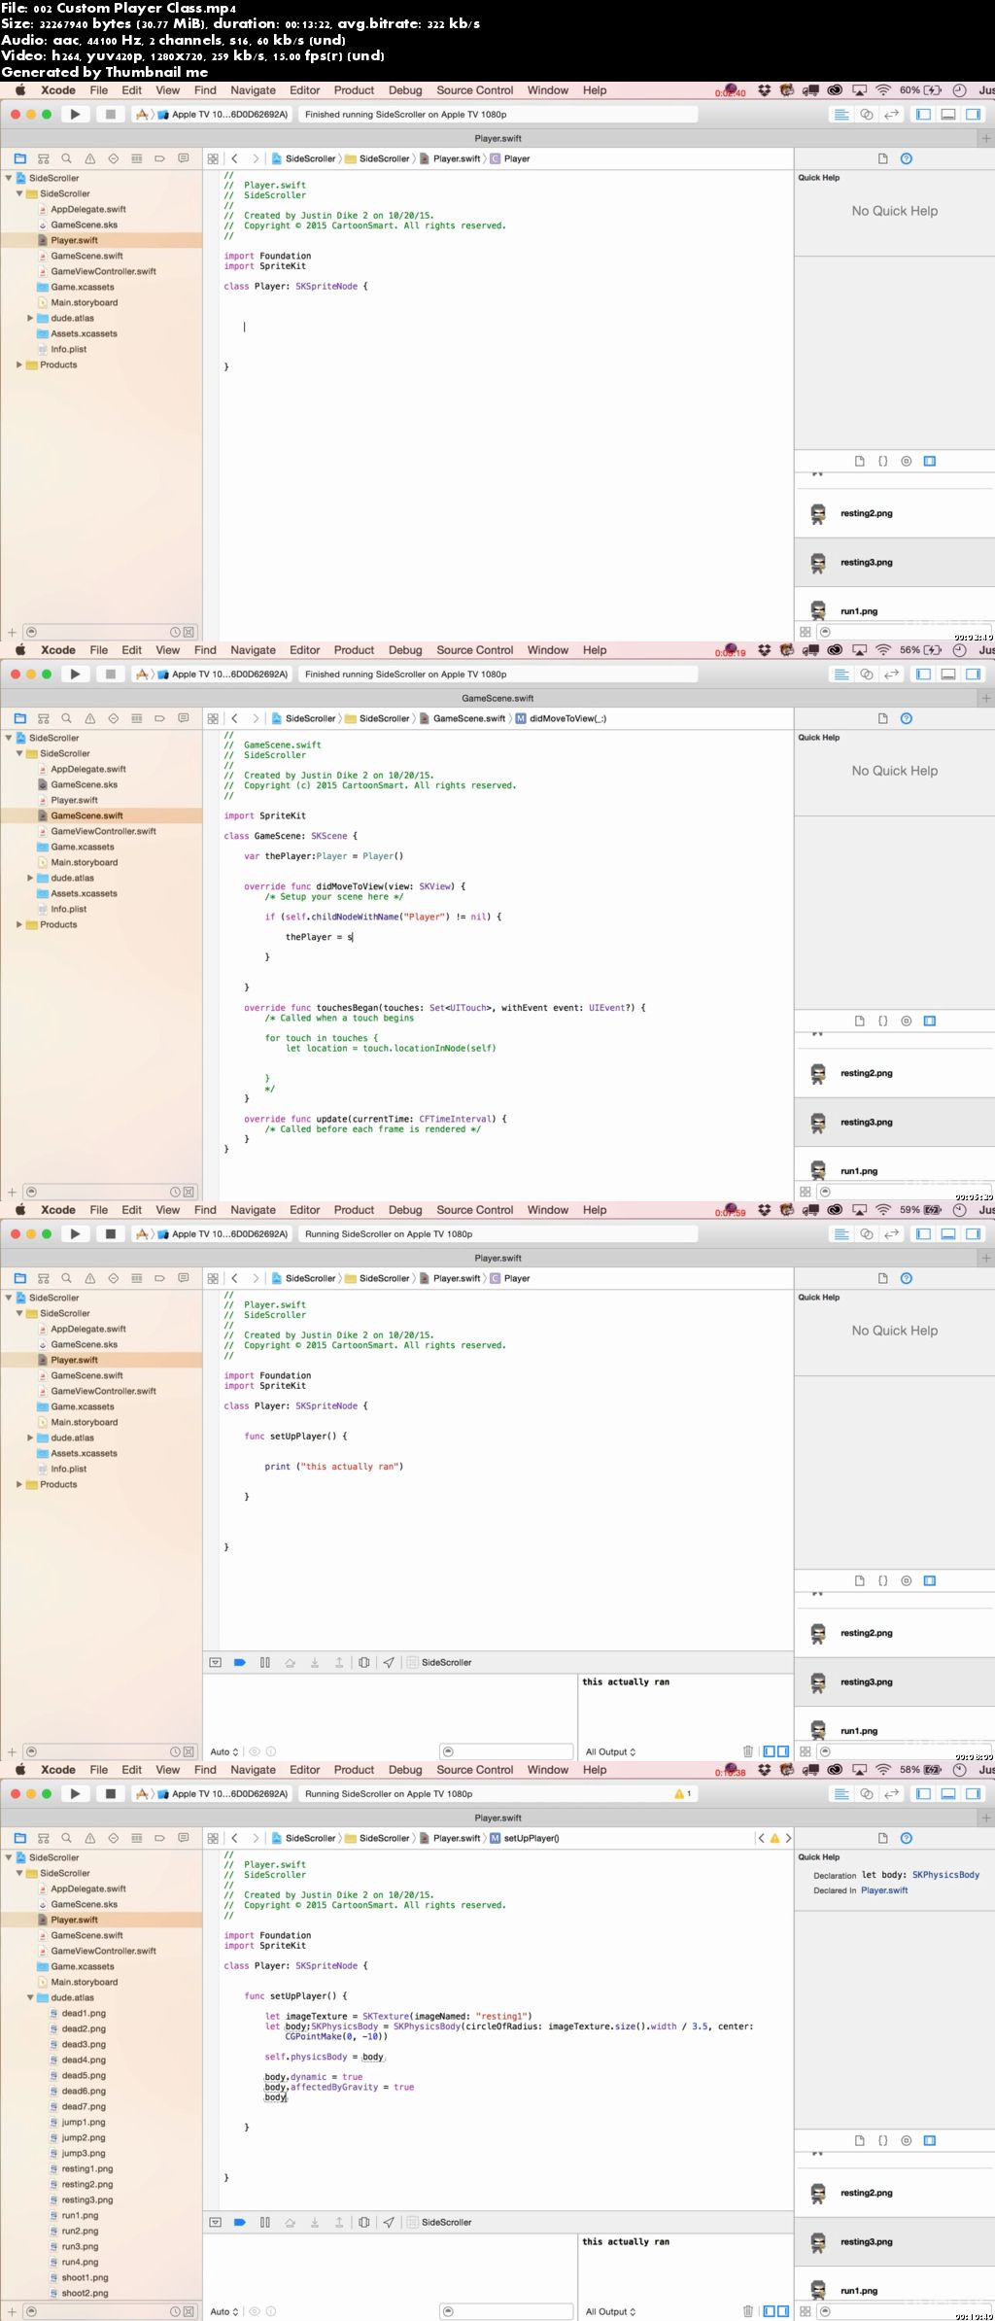Click the SKPhysicsBody link in Quick Help
This screenshot has height=2321, width=995.
pos(944,1875)
